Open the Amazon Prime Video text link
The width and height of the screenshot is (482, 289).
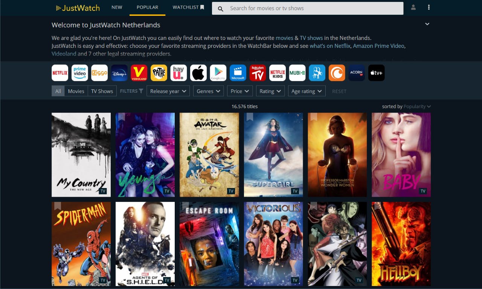click(379, 46)
